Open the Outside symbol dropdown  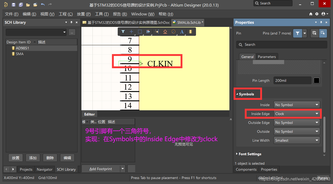(297, 131)
